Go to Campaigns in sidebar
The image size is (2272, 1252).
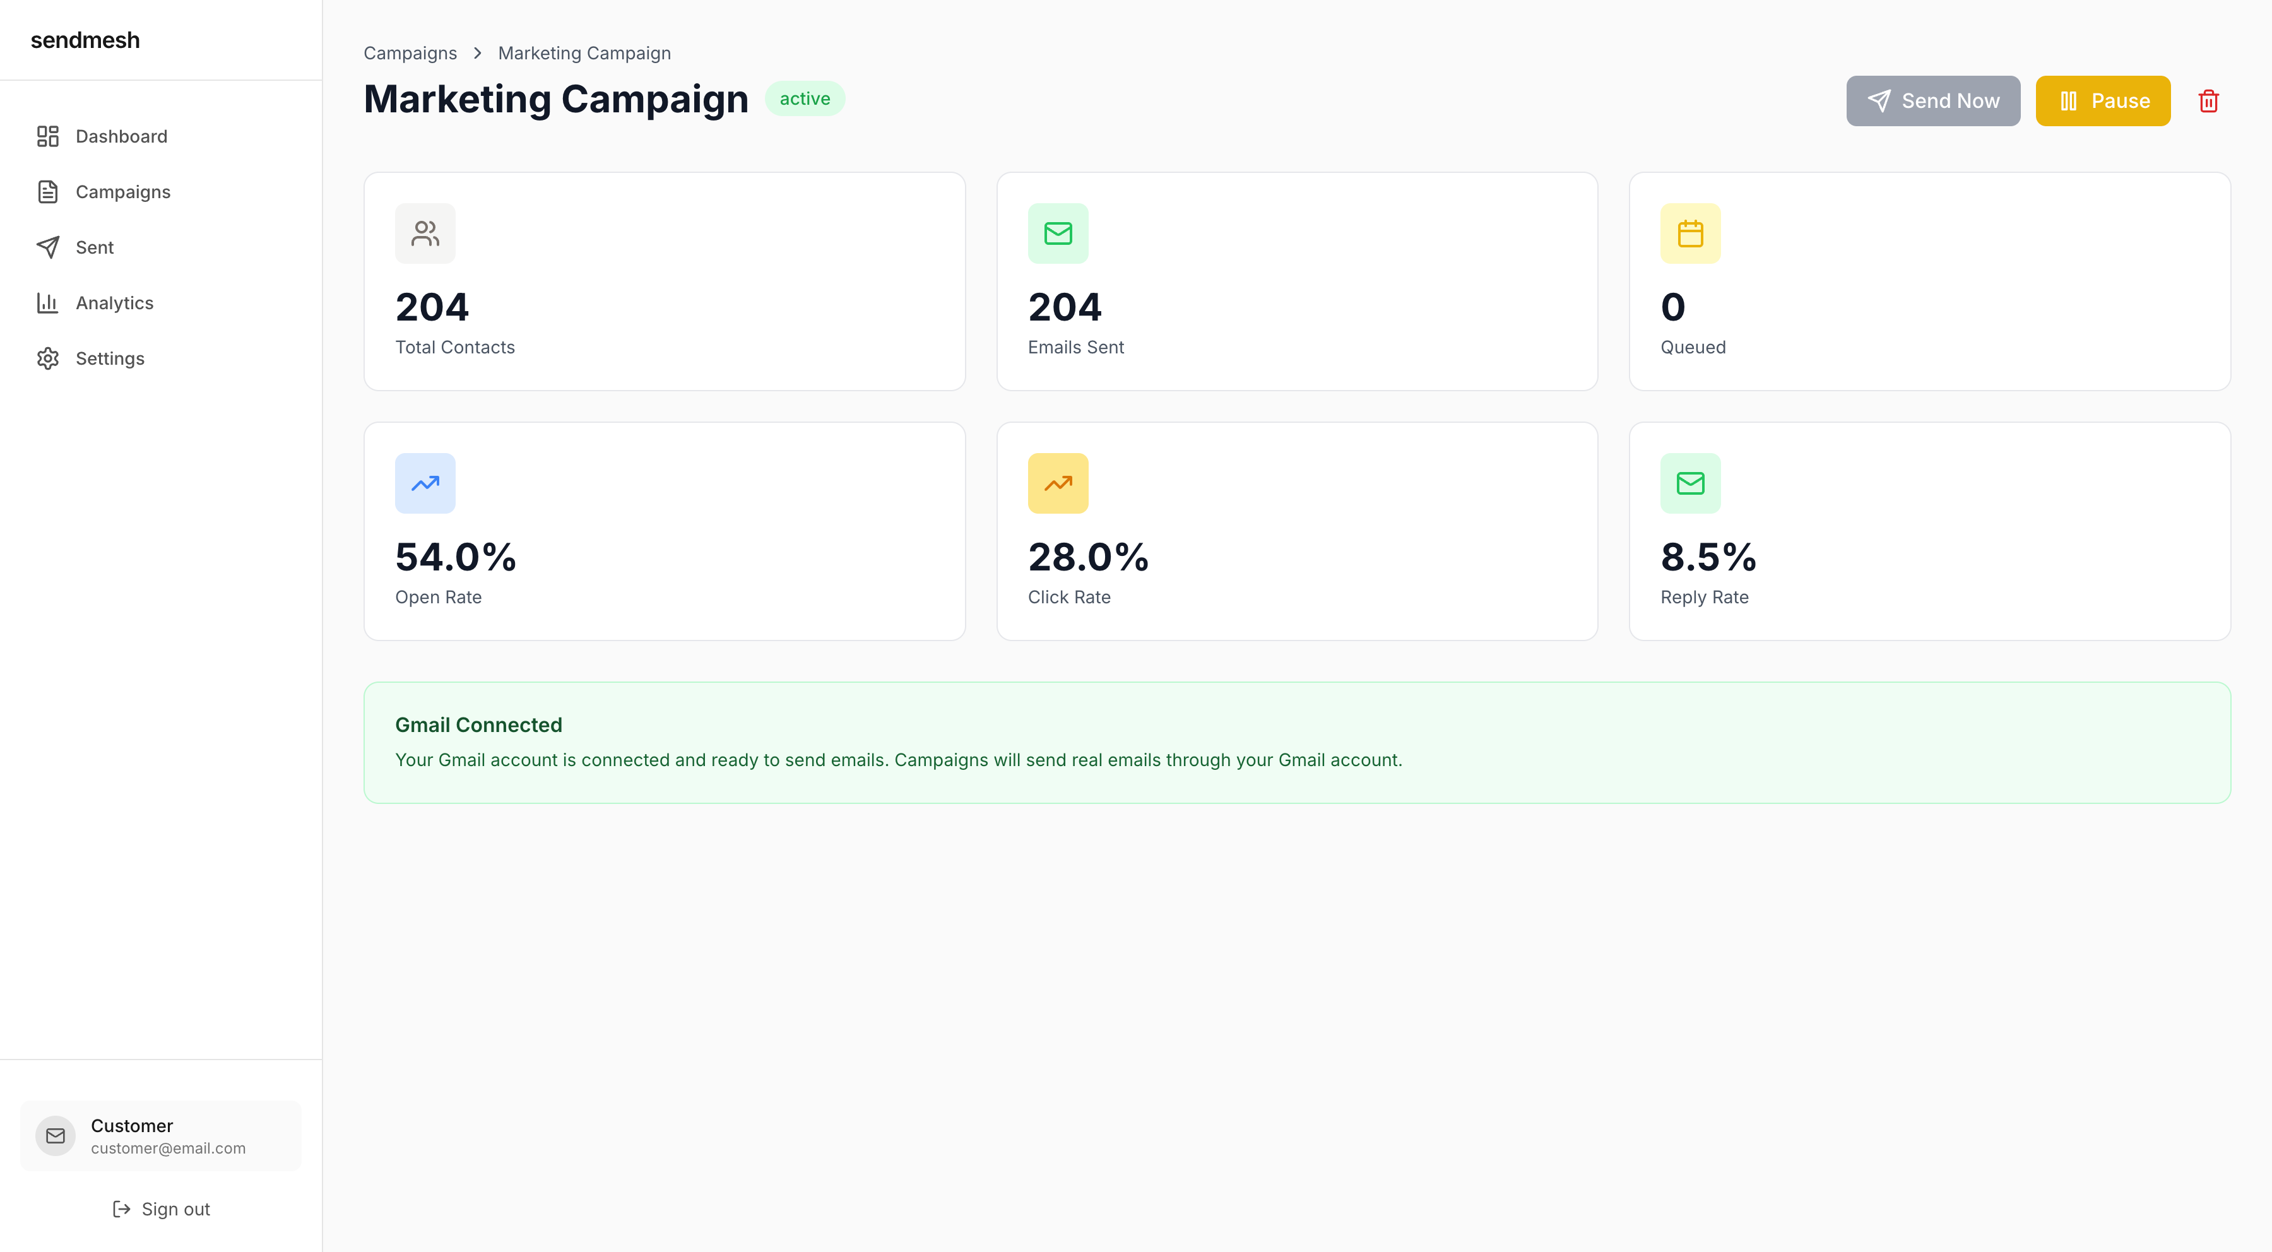pos(122,192)
